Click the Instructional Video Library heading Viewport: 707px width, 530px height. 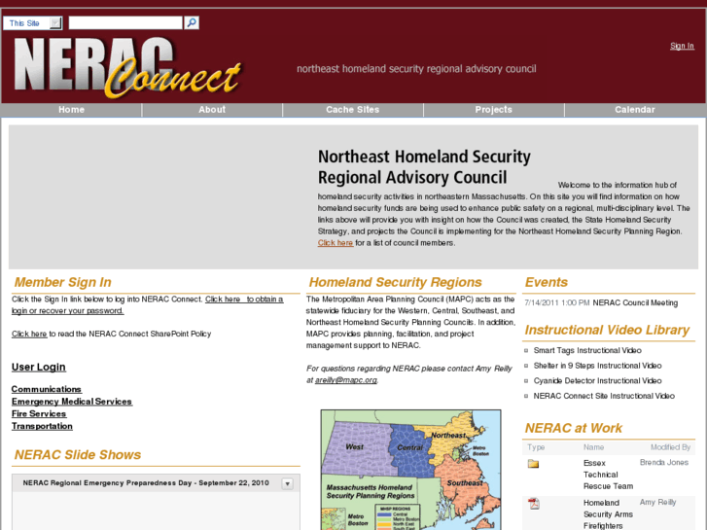coord(607,331)
